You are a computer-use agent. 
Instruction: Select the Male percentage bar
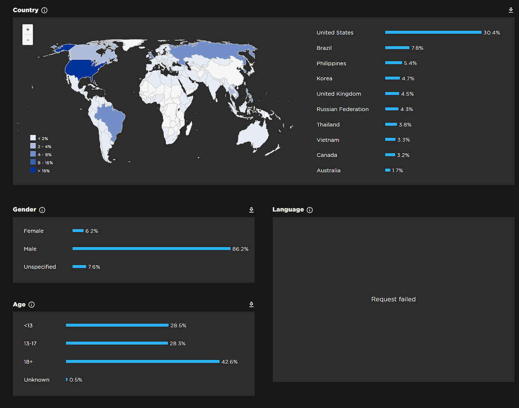(151, 248)
